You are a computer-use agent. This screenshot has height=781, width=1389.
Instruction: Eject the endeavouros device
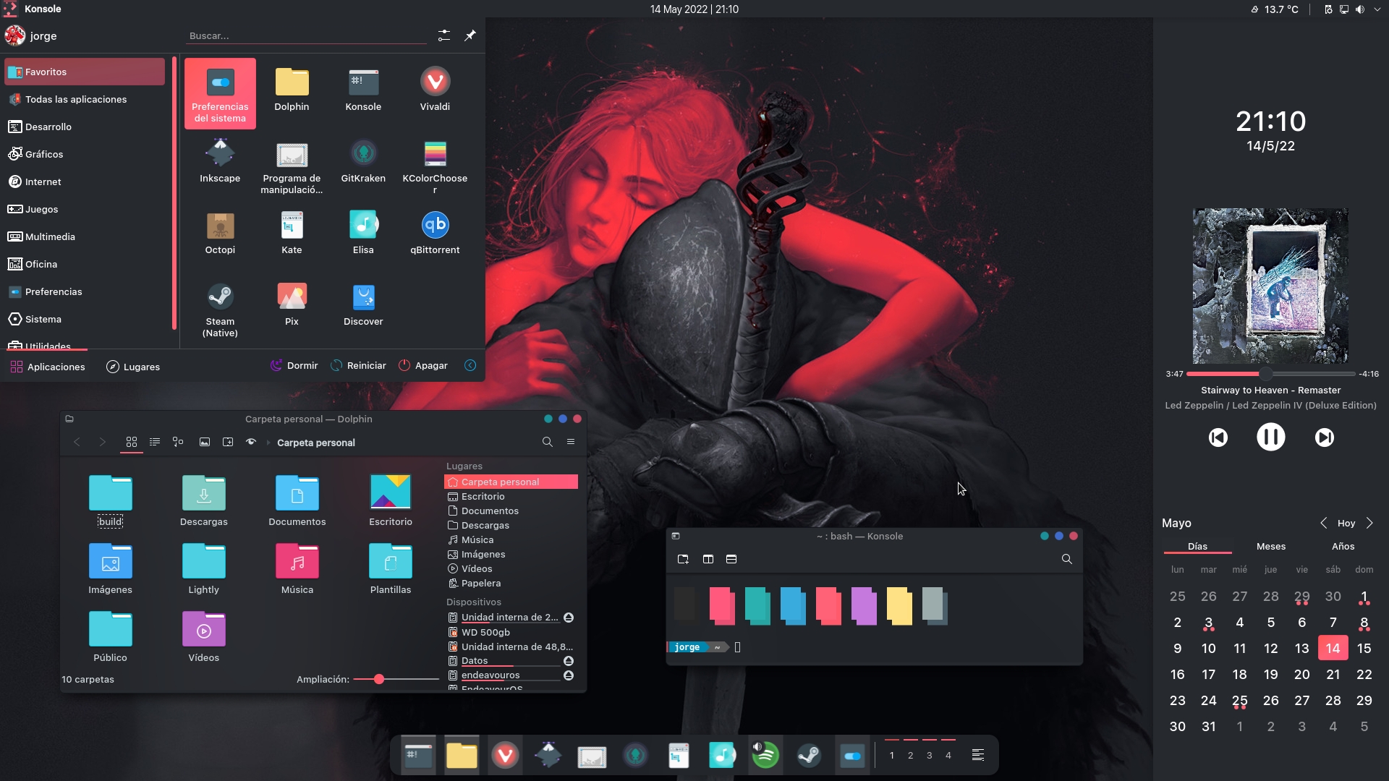coord(569,675)
